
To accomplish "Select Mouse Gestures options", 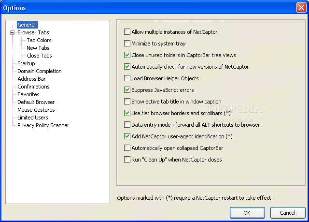I will (36, 110).
